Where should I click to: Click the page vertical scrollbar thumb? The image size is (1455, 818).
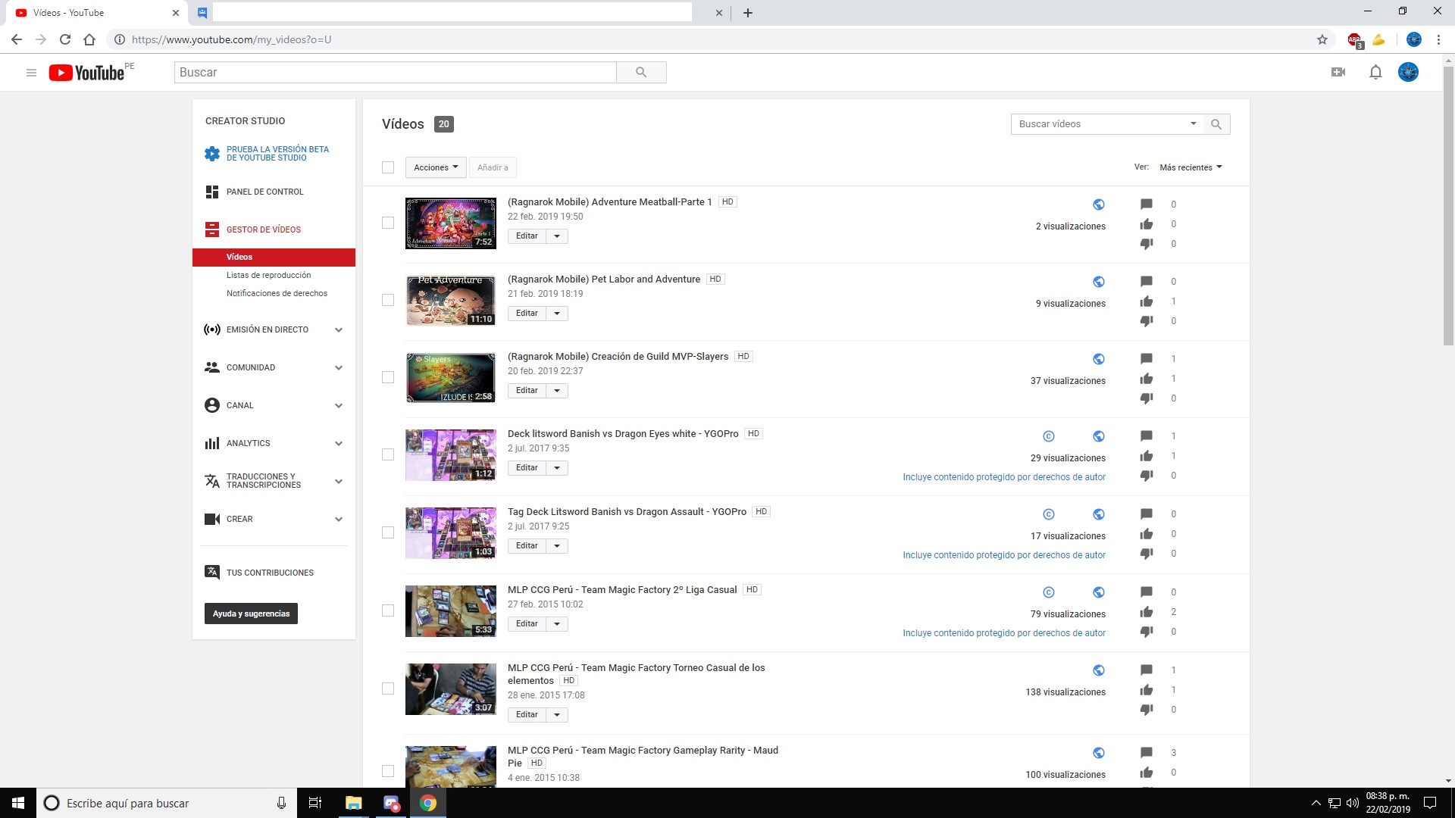(1448, 206)
